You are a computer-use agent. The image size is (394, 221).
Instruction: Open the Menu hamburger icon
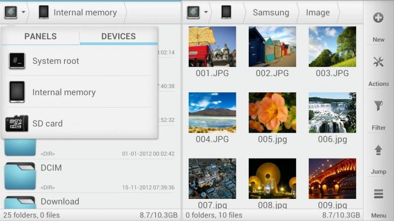(378, 194)
